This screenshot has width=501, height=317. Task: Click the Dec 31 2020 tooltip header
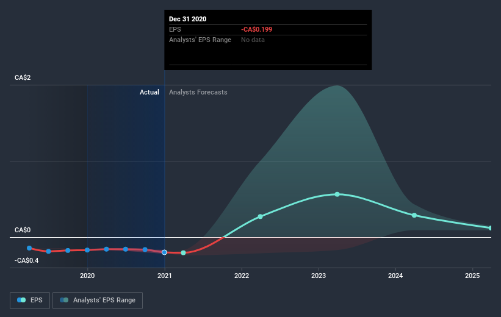pos(187,19)
